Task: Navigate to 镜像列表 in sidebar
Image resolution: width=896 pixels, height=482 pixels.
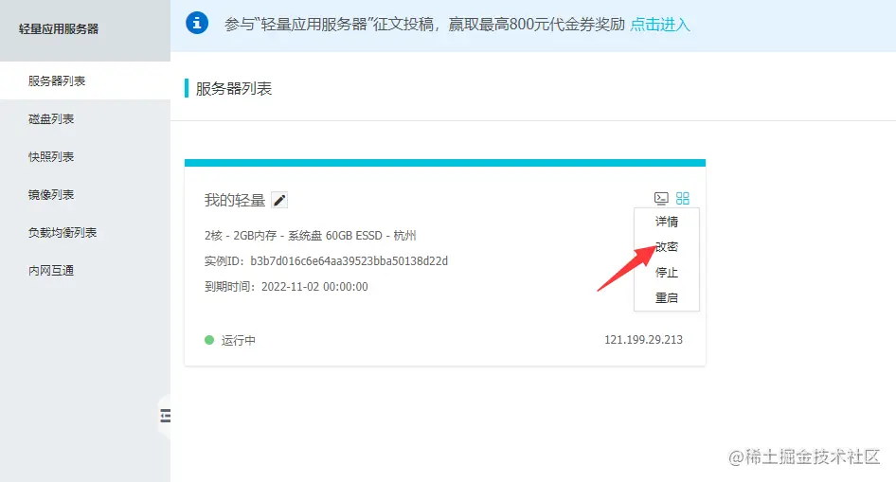Action: click(x=85, y=195)
